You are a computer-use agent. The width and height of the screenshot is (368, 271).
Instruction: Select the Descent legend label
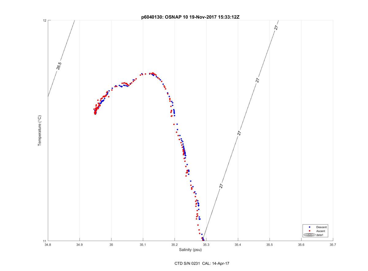click(x=321, y=227)
